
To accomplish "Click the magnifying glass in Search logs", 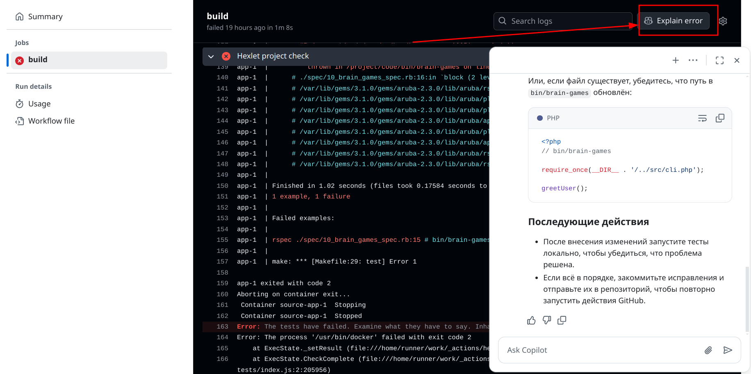I will (502, 20).
